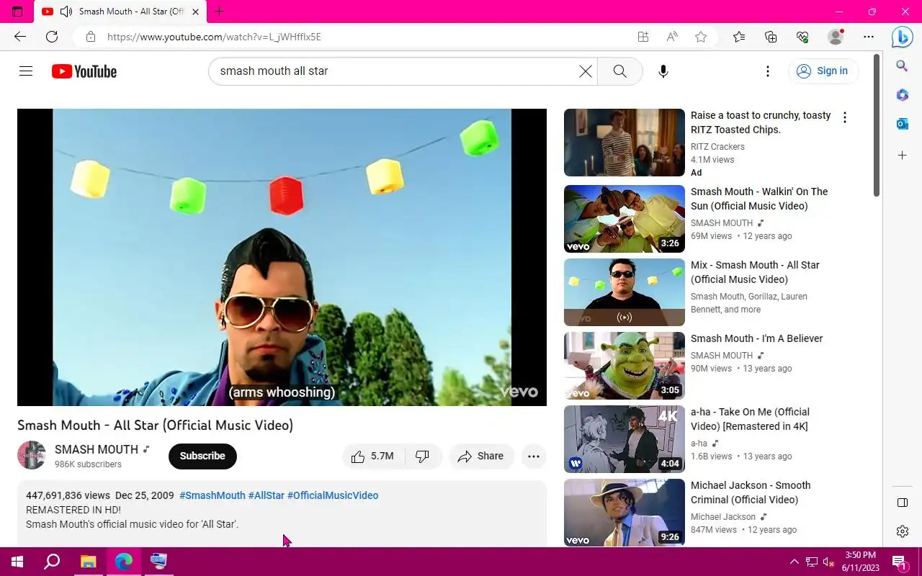Screen dimensions: 922x576
Task: Open Windows Start menu
Action: 17,562
